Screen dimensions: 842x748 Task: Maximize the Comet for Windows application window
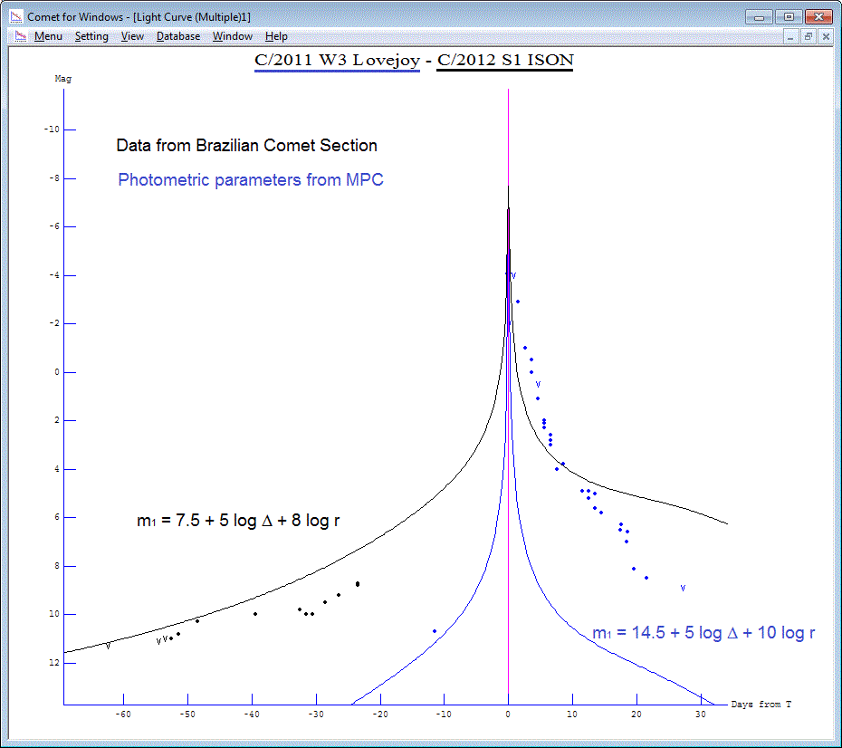pyautogui.click(x=789, y=16)
